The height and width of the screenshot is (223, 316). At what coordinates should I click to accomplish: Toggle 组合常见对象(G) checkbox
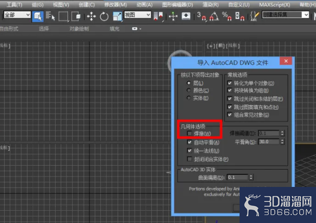229,114
